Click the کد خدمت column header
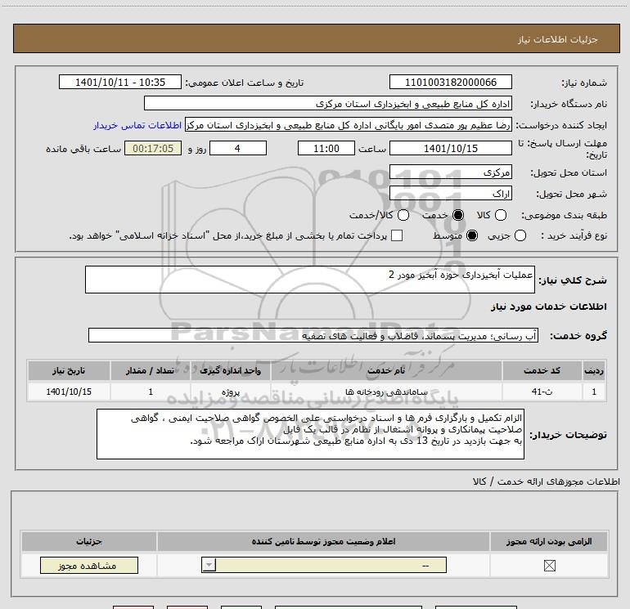 click(542, 370)
